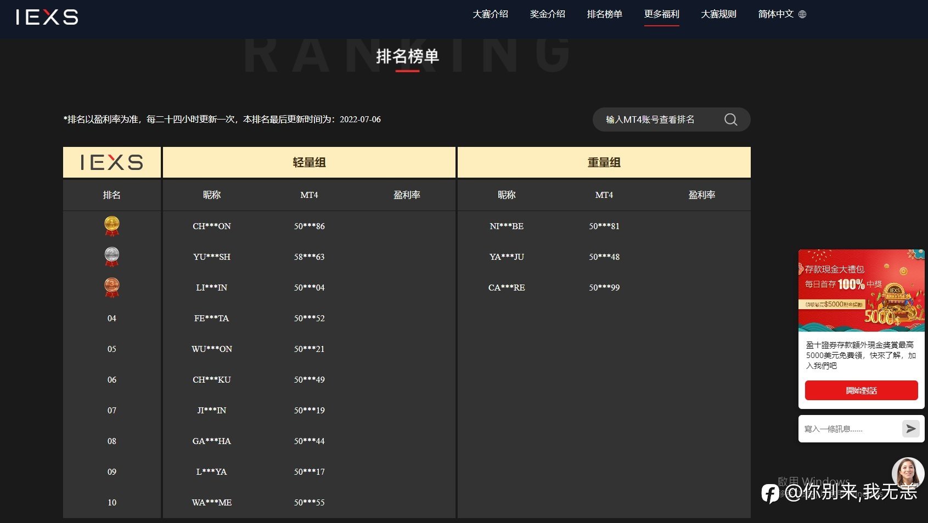Open 大赛规则 in the top menu
928x523 pixels.
[x=719, y=14]
